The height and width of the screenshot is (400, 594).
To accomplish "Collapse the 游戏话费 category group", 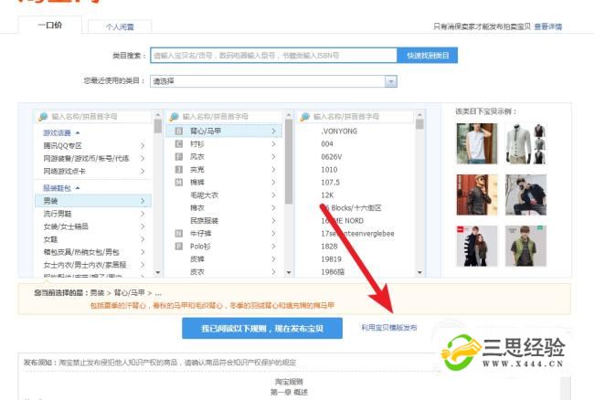I will 77,132.
